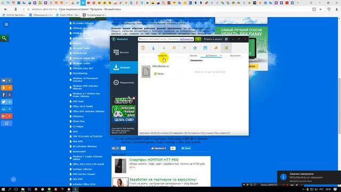Open MSActBackUp link in the website sidebar
The width and height of the screenshot is (341, 192).
coord(80,74)
